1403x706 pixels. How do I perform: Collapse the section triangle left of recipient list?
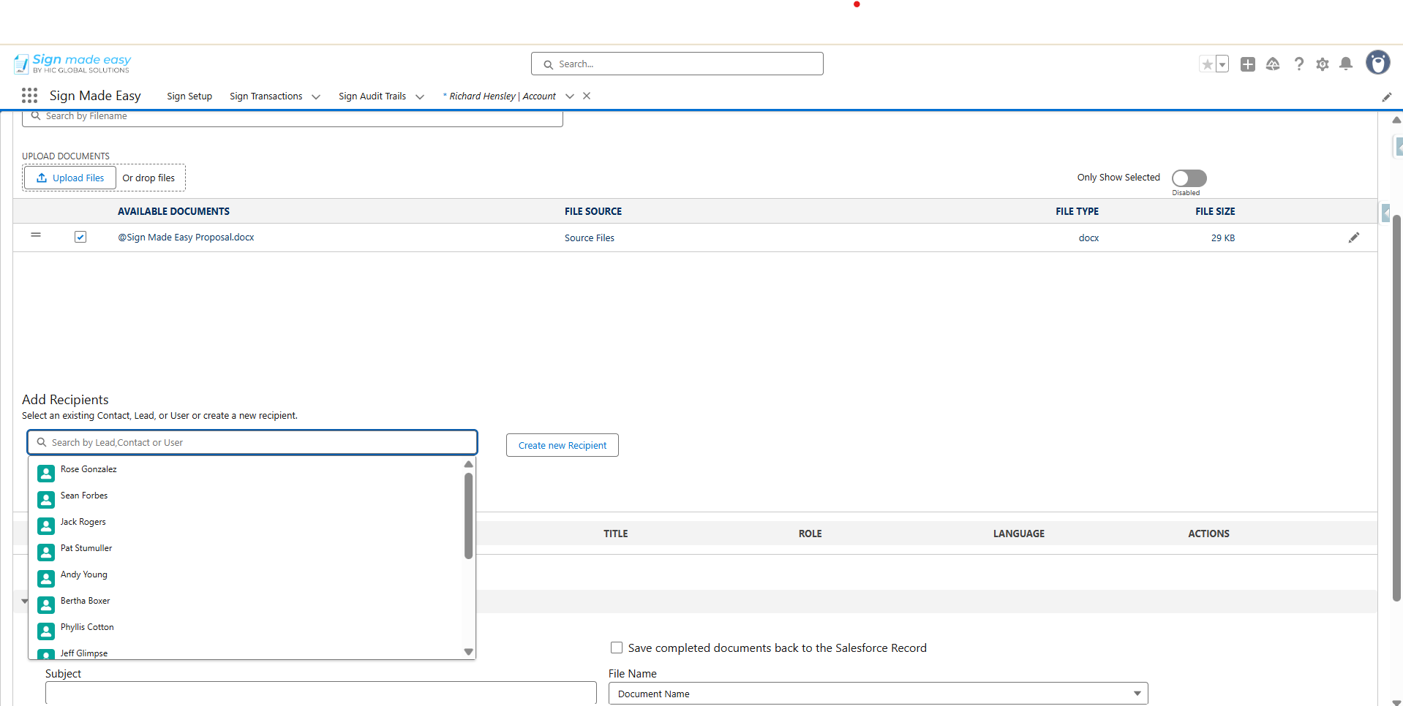click(x=24, y=601)
